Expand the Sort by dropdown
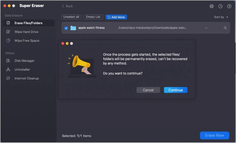The height and width of the screenshot is (143, 236). [x=221, y=17]
